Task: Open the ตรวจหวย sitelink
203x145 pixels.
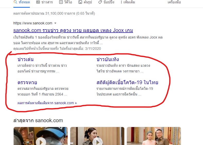Action: pos(27,82)
